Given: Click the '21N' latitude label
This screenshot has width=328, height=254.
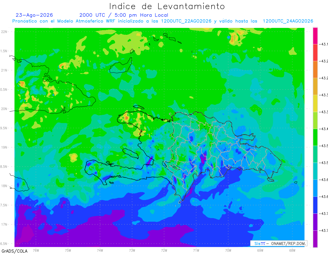Looking at the screenshot, I should [x=4, y=70].
